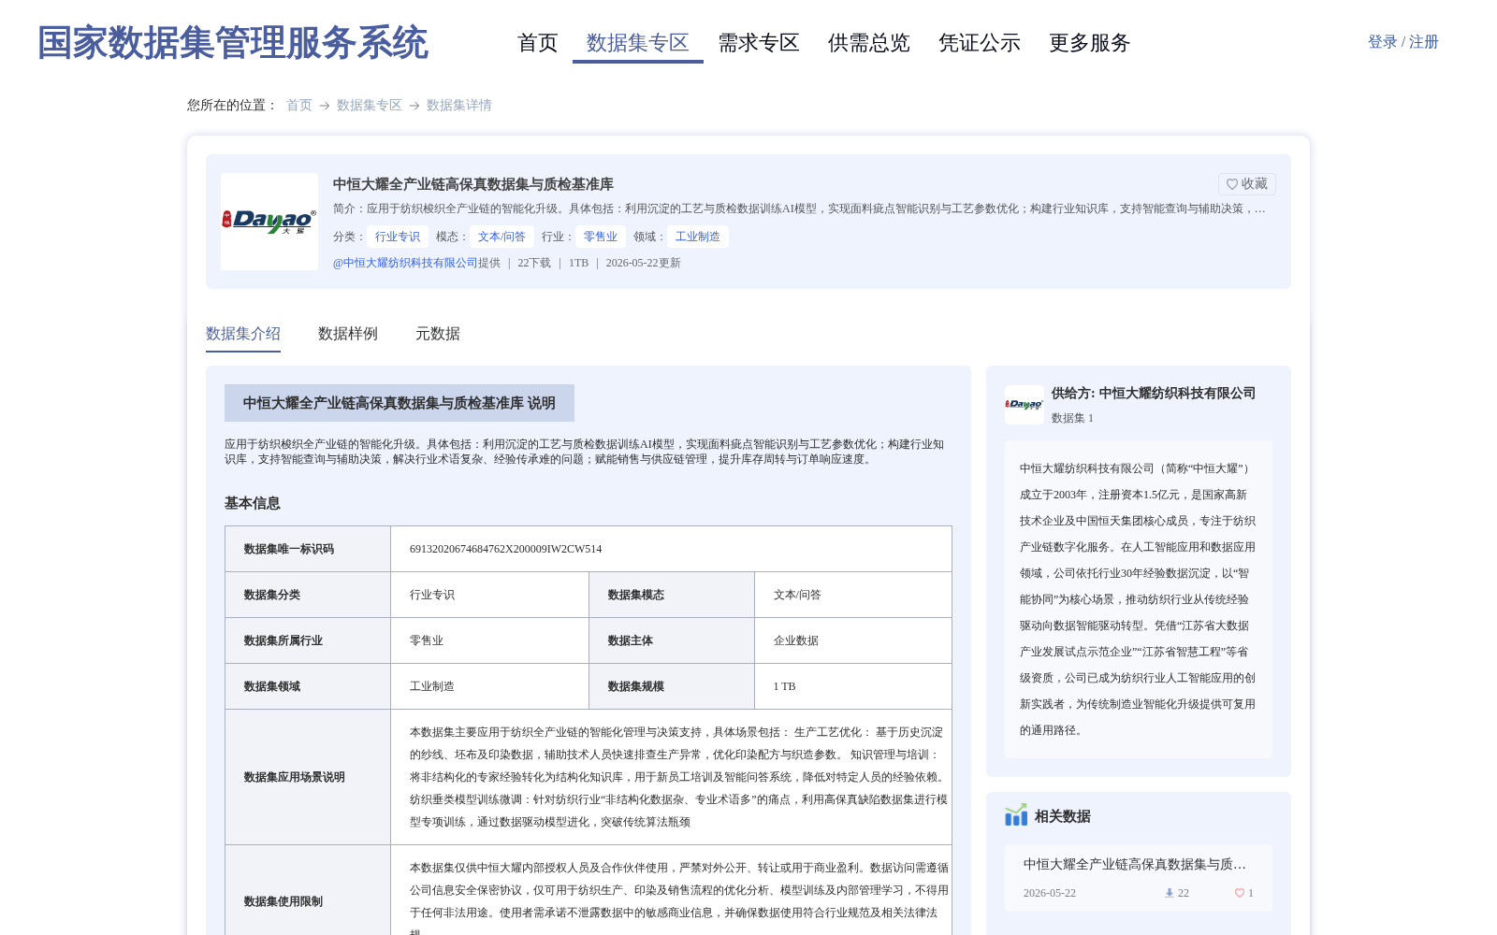This screenshot has width=1497, height=935.
Task: Open 凭证公示 navigation item
Action: point(980,43)
